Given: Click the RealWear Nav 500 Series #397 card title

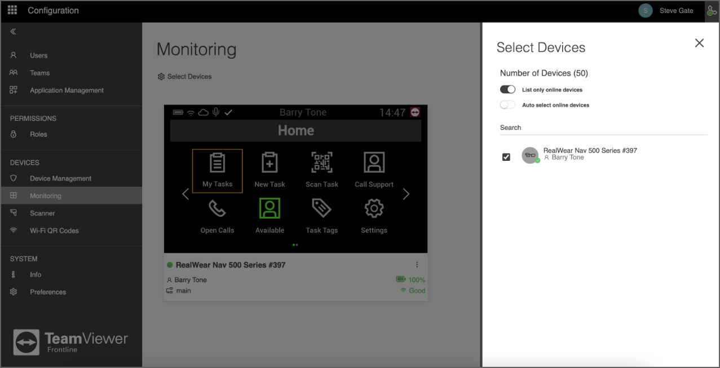Looking at the screenshot, I should click(231, 265).
